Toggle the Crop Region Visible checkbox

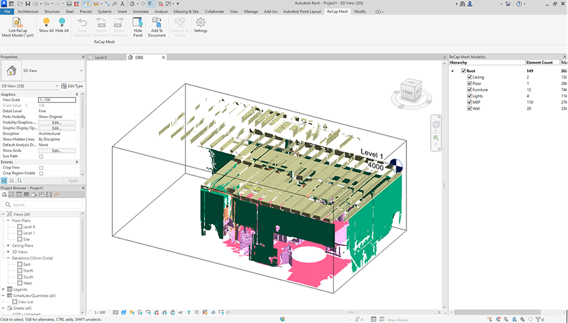coord(41,173)
